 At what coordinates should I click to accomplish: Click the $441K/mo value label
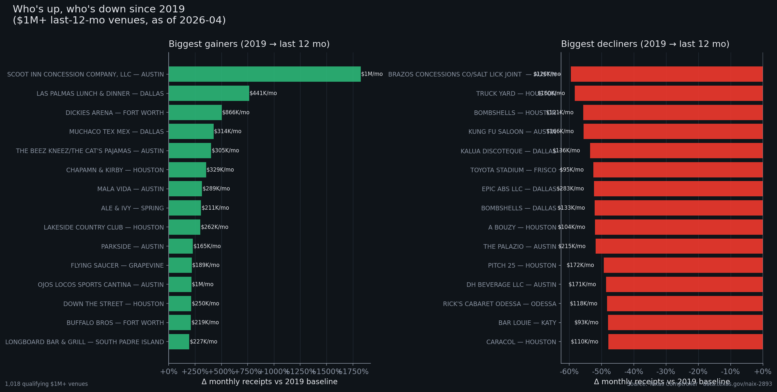click(x=263, y=93)
